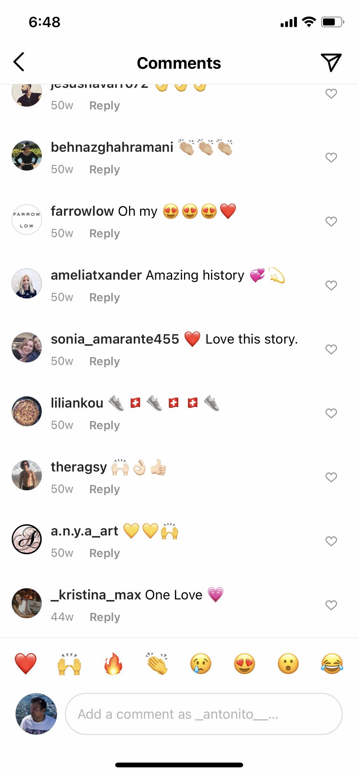This screenshot has width=358, height=775.
Task: Like farrowlow's Oh my comment
Action: pos(331,221)
